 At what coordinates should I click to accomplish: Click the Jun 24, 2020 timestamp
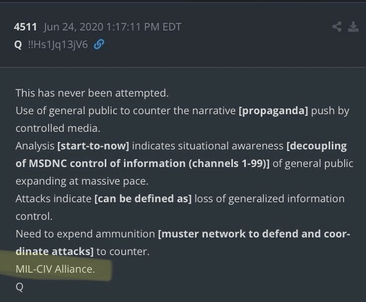click(104, 27)
